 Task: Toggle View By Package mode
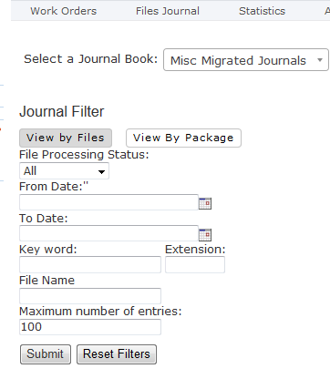tap(183, 138)
